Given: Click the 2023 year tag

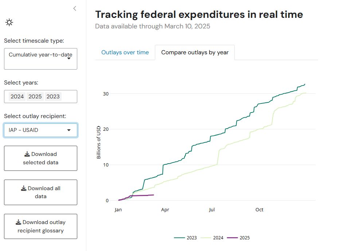Looking at the screenshot, I should pos(53,97).
